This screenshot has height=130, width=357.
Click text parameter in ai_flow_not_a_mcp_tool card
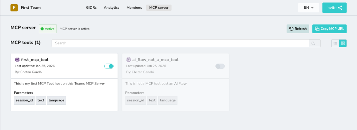[152, 100]
